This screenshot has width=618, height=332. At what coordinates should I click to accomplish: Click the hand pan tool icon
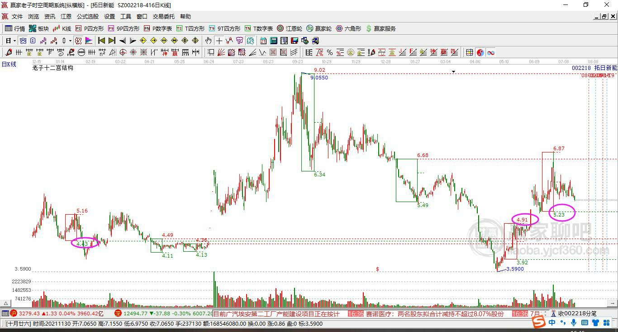tap(208, 41)
